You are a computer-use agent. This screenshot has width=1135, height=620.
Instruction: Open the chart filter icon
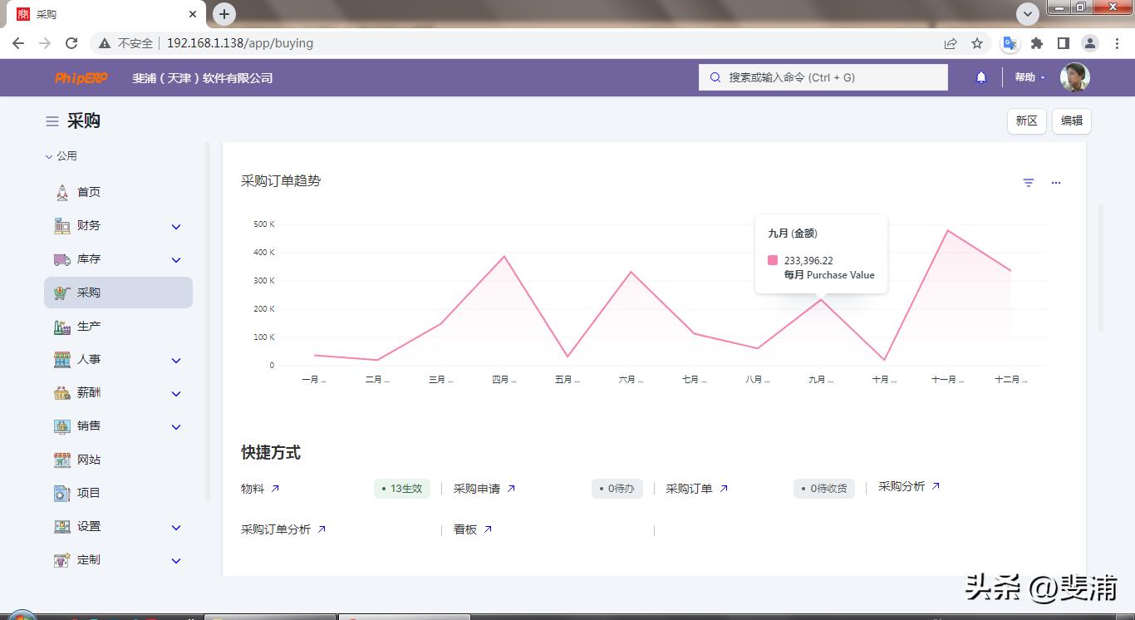coord(1029,182)
